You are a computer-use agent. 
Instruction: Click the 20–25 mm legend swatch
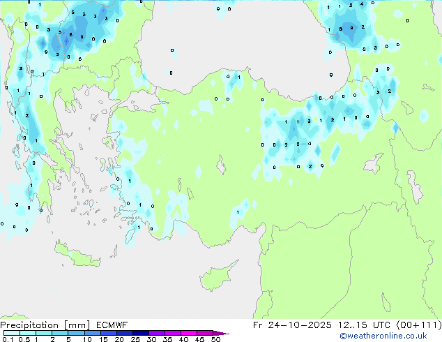coord(125,333)
